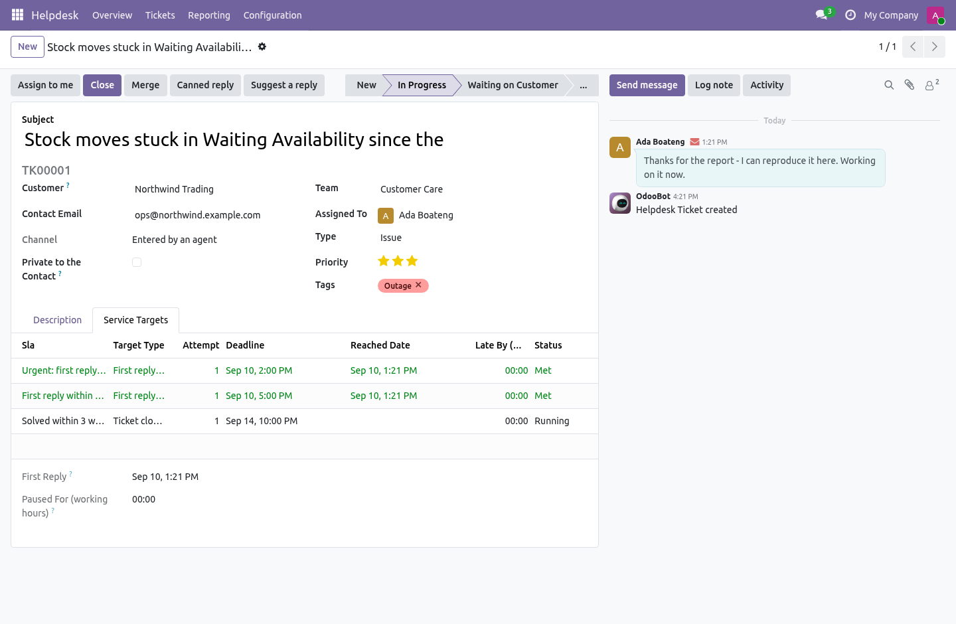Edit the Contact Email field
The width and height of the screenshot is (956, 624).
point(214,215)
